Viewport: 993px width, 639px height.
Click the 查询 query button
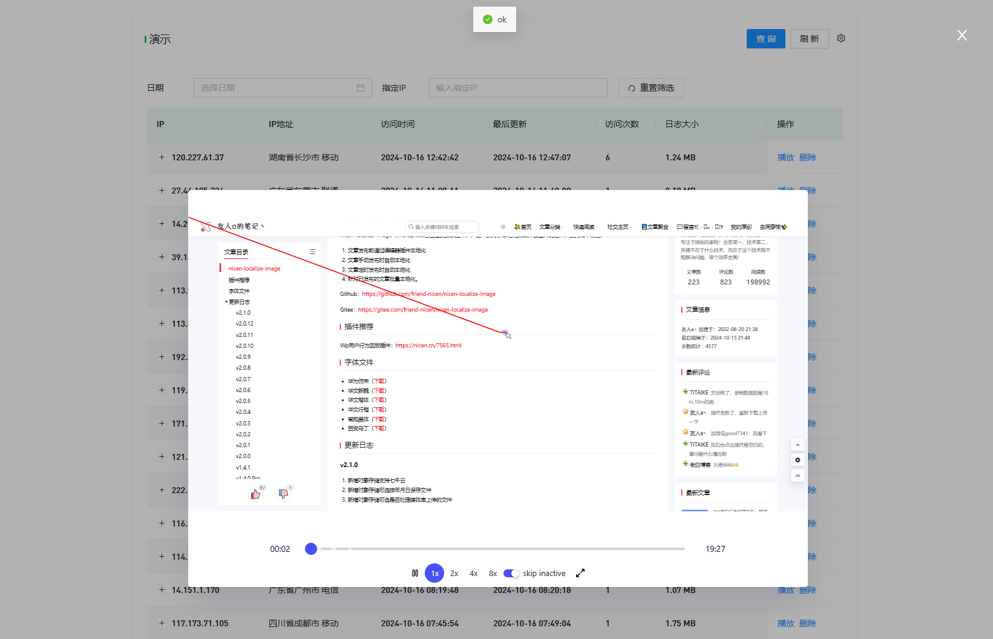click(x=765, y=38)
